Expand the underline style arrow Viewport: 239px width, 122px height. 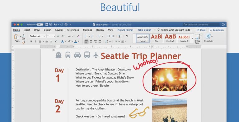pos(43,42)
